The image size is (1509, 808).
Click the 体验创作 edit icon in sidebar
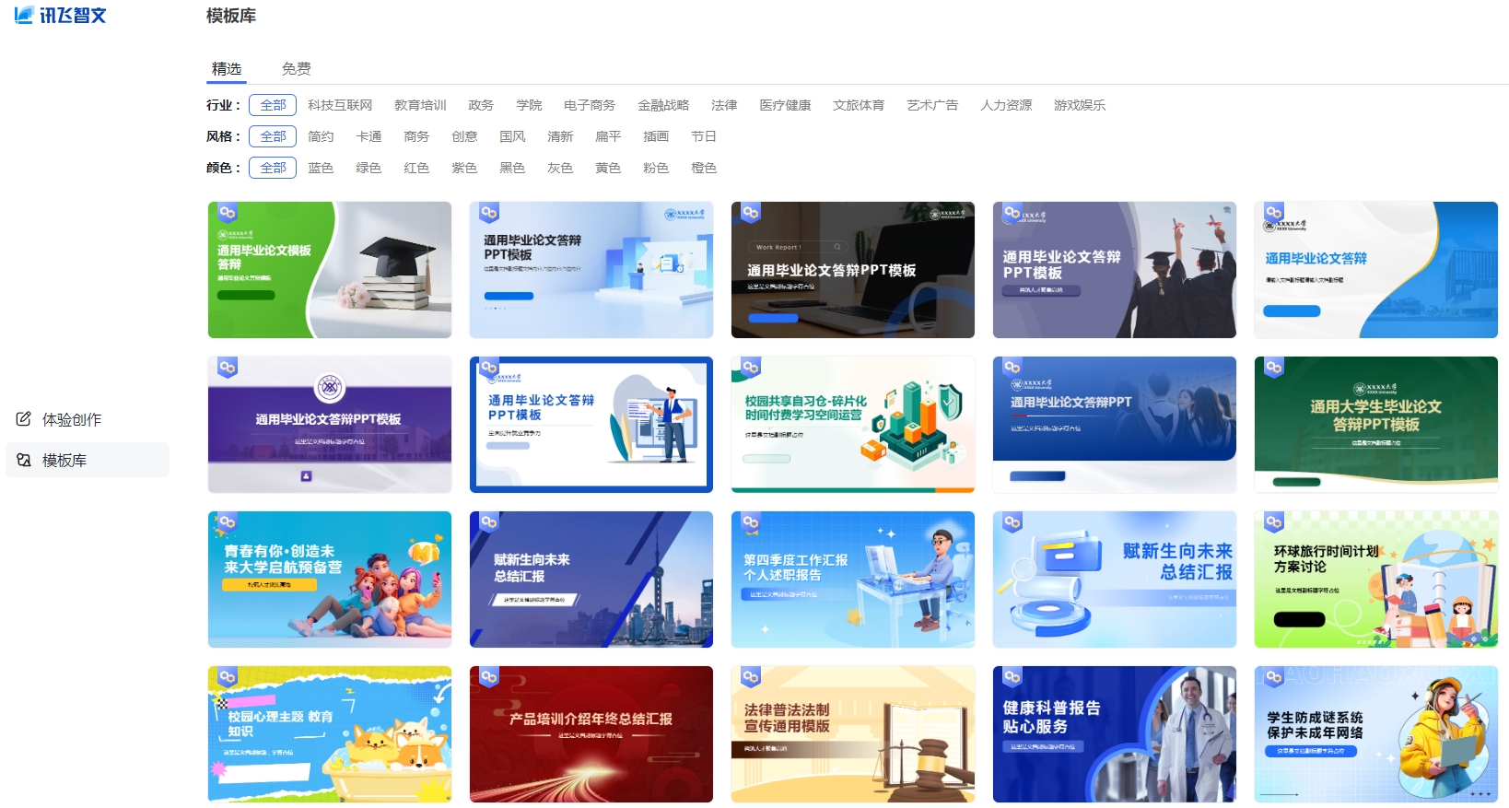click(24, 419)
